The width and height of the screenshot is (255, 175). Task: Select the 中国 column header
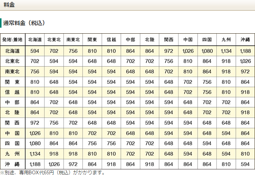188,40
